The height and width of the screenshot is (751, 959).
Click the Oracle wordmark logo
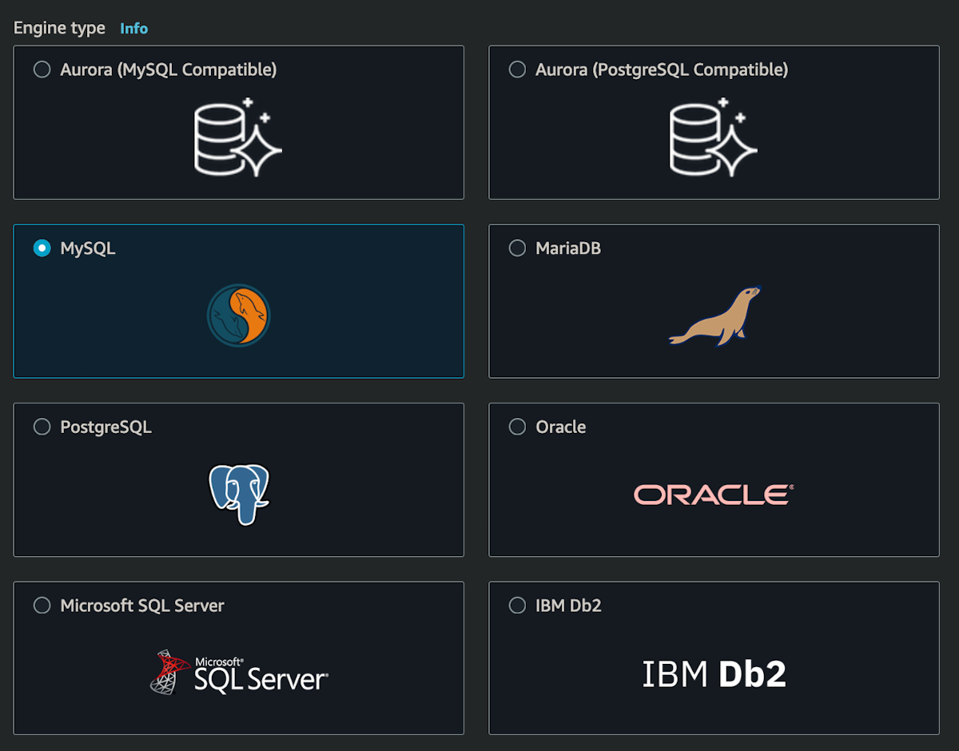(714, 495)
